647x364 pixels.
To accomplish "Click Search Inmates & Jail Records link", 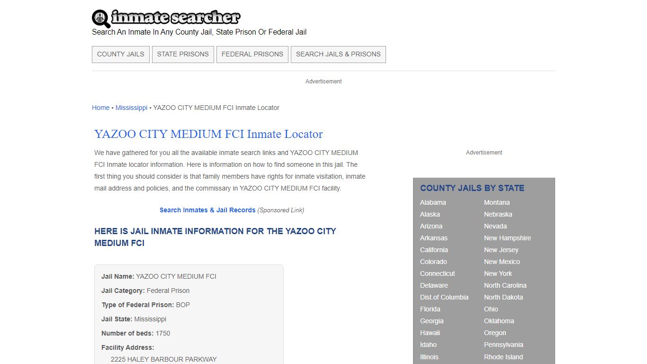I will pos(207,210).
